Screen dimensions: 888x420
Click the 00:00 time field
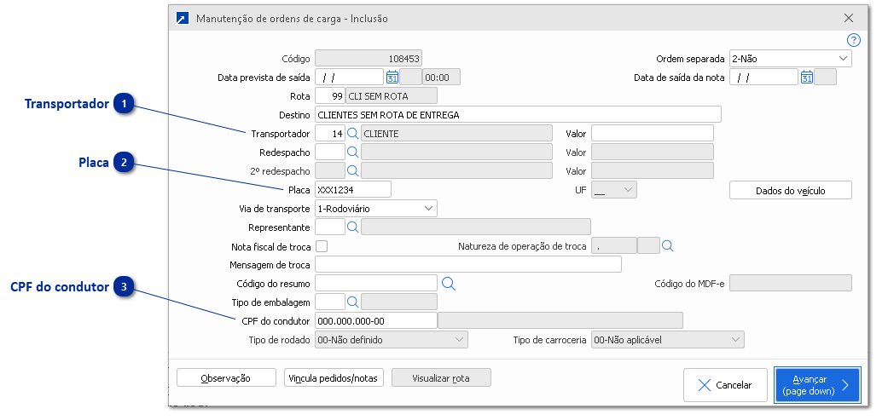point(441,77)
